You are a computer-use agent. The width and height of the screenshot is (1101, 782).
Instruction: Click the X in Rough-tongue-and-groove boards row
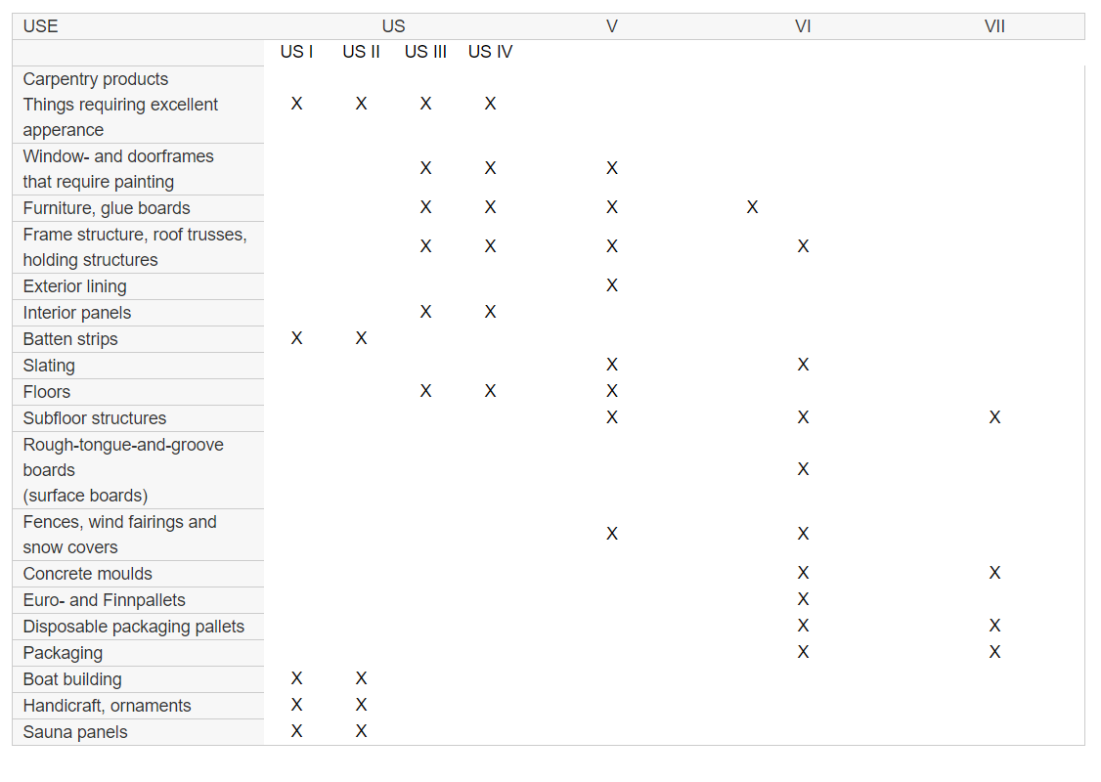pyautogui.click(x=803, y=469)
